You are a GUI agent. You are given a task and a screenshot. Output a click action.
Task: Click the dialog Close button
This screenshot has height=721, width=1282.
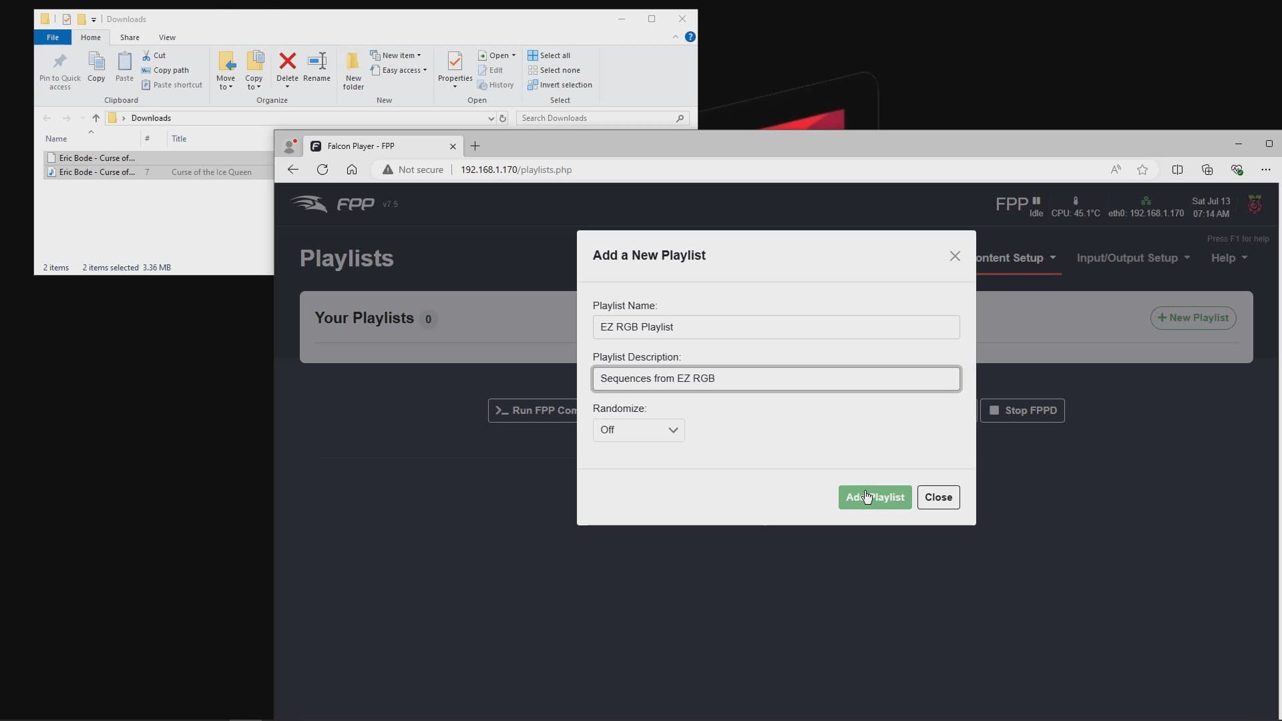[x=938, y=497]
